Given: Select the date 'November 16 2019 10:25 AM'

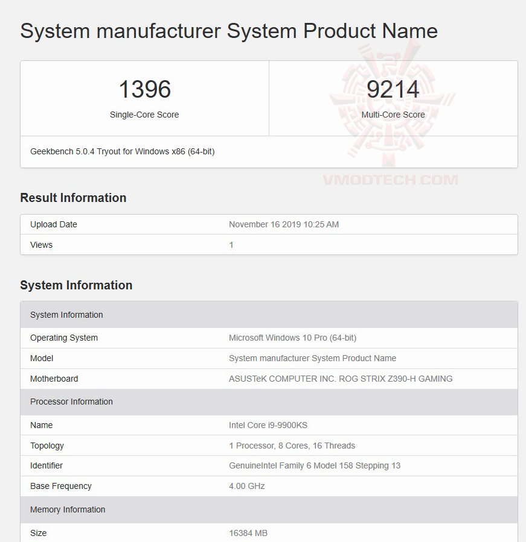Looking at the screenshot, I should tap(284, 224).
